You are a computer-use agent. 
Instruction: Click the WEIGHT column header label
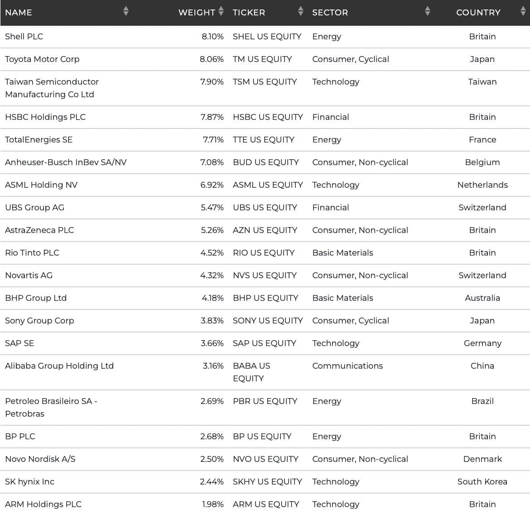[x=197, y=13]
